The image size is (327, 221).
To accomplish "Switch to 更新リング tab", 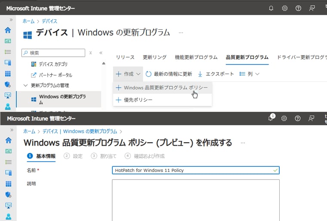I will tap(154, 57).
